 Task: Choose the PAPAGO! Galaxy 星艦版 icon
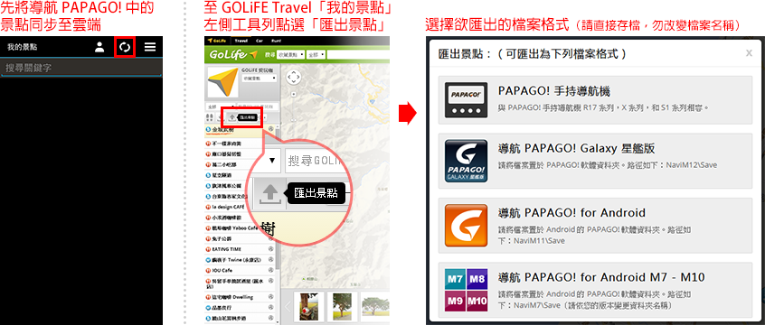point(466,161)
